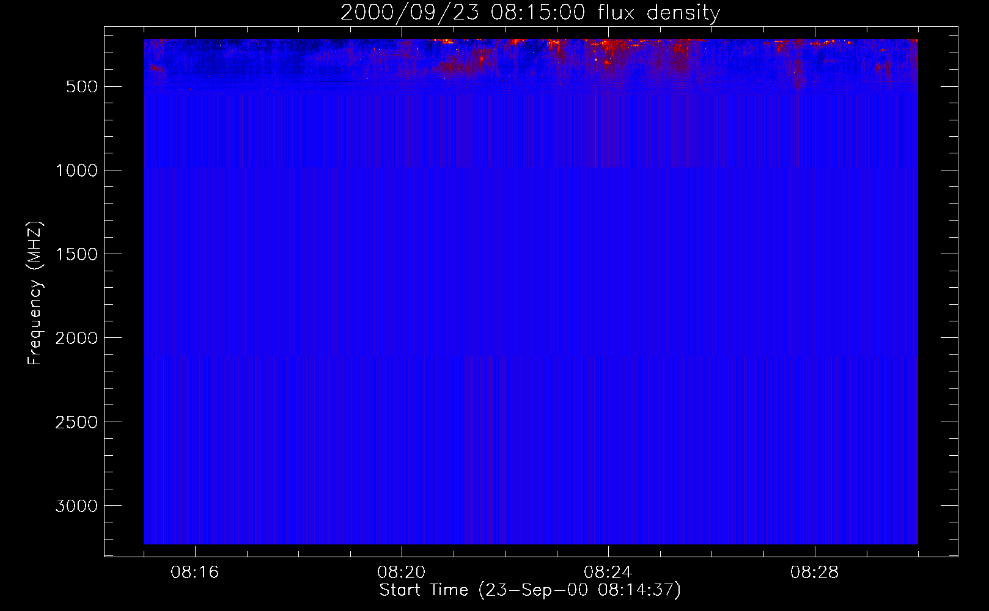Select the 08:20 time tick label
Viewport: 989px width, 611px height.
tap(402, 573)
